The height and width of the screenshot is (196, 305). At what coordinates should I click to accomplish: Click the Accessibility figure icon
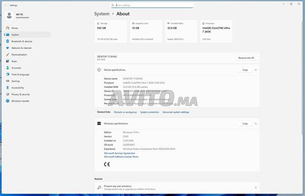tap(8, 88)
